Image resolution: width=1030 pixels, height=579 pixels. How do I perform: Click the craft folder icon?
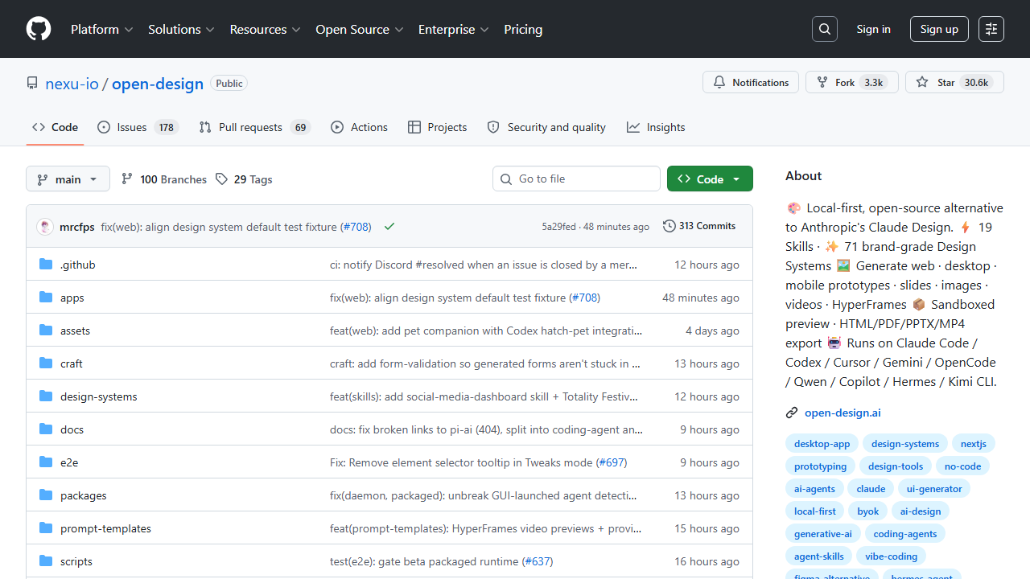click(x=46, y=363)
